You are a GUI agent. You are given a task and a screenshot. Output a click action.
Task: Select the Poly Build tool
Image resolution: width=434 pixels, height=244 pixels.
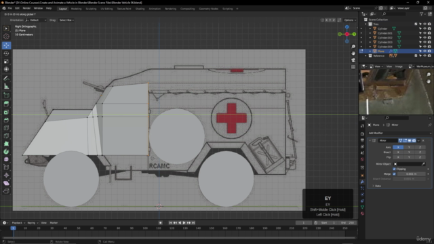click(x=6, y=144)
